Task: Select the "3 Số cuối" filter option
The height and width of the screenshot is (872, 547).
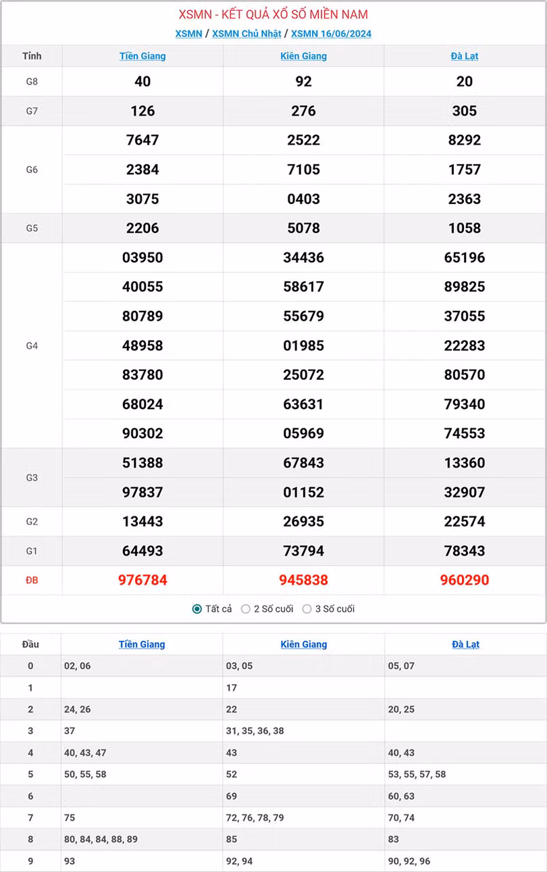Action: point(304,608)
